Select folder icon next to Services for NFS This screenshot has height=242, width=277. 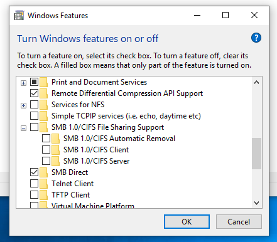[44, 105]
